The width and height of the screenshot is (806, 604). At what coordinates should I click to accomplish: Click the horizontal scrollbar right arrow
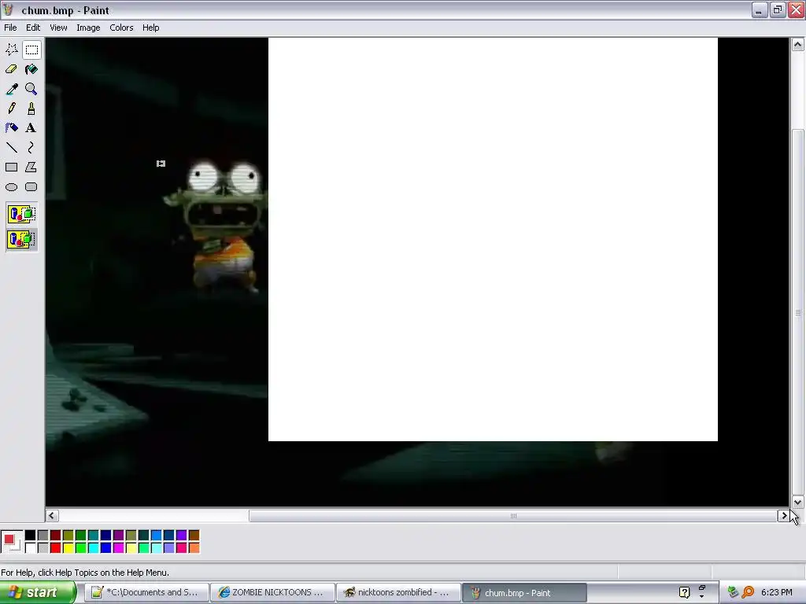click(783, 516)
